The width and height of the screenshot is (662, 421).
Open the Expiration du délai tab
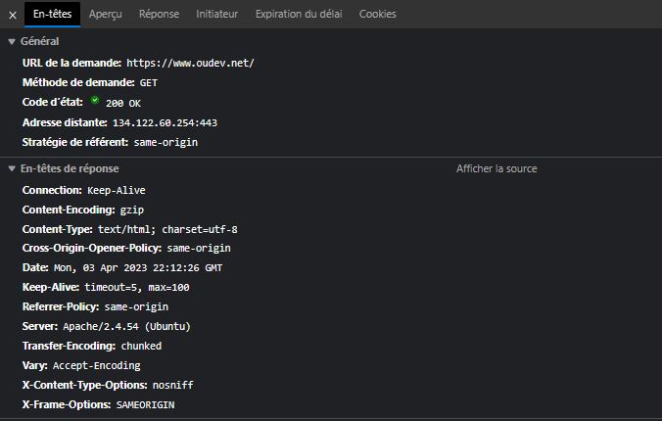pos(299,14)
